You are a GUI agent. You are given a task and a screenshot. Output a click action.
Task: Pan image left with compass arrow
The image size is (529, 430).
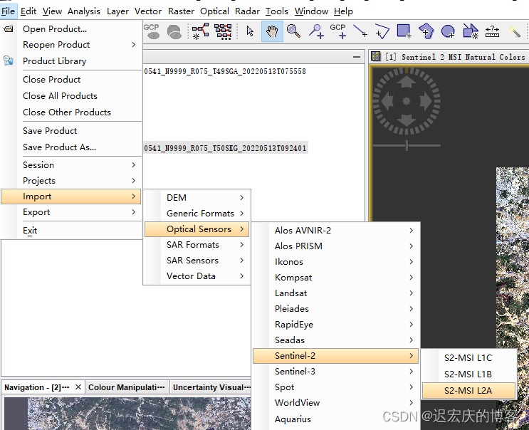coord(387,101)
